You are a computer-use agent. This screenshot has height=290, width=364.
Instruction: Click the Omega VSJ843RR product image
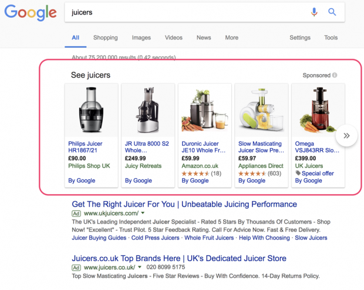click(x=318, y=110)
